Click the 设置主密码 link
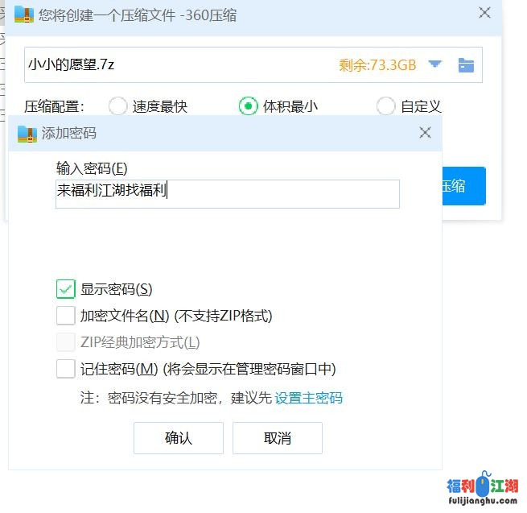The height and width of the screenshot is (513, 527). click(x=309, y=398)
